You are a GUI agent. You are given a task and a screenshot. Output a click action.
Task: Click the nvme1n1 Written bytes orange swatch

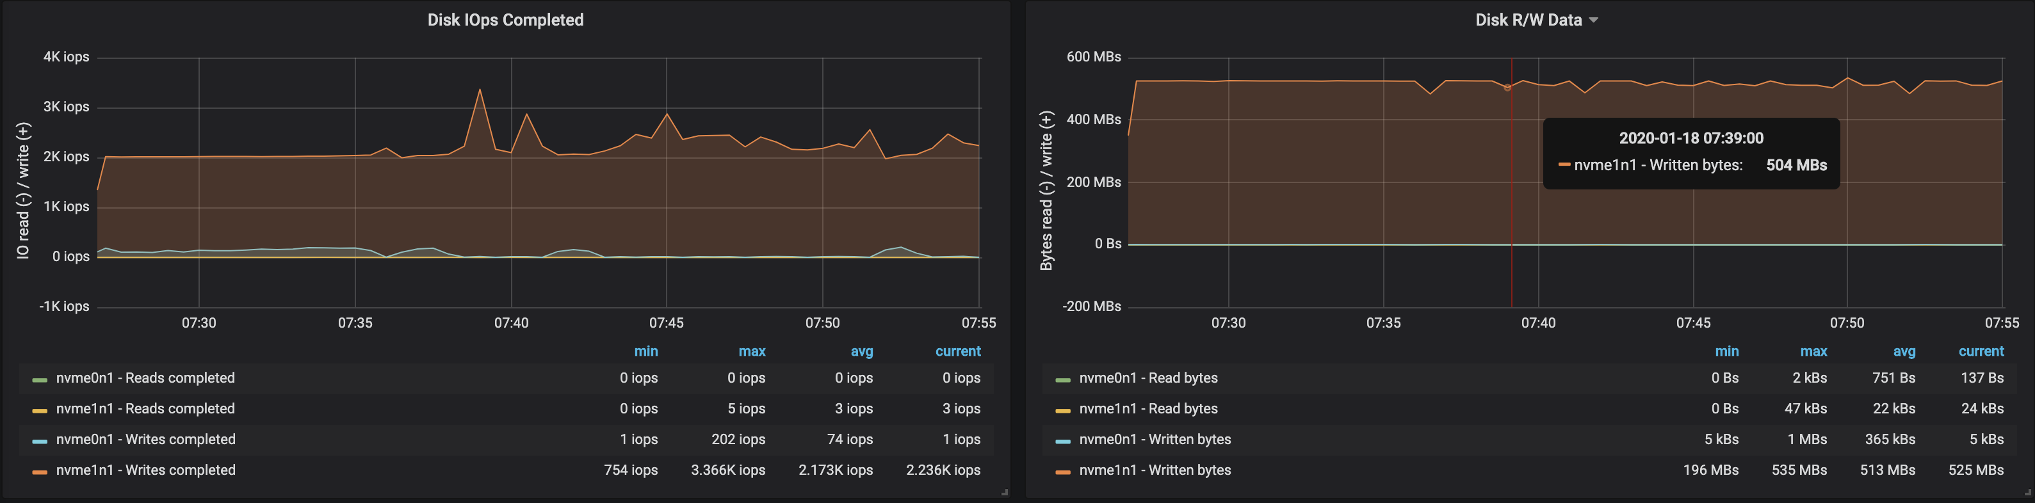pyautogui.click(x=1062, y=472)
